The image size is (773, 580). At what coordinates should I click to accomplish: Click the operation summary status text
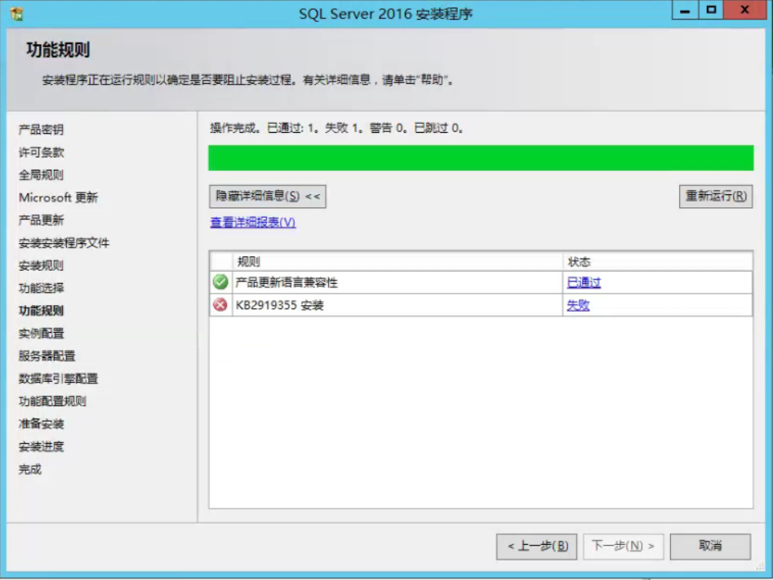[336, 128]
